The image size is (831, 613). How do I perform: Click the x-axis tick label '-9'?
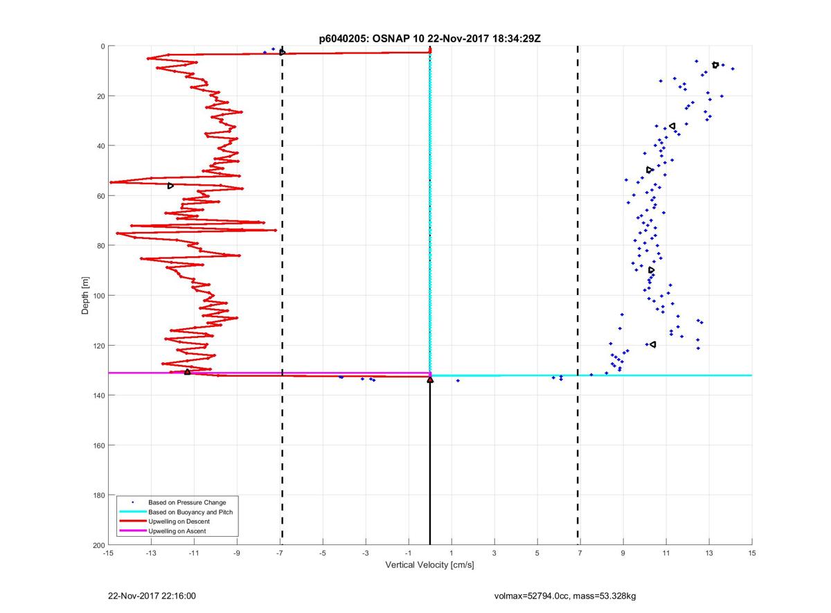click(237, 553)
